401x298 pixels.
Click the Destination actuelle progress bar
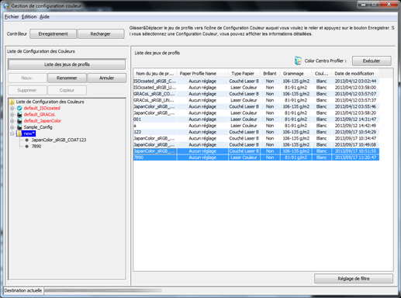click(103, 290)
